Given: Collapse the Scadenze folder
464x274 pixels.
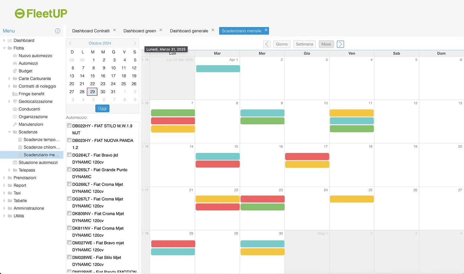Looking at the screenshot, I should (x=9, y=132).
